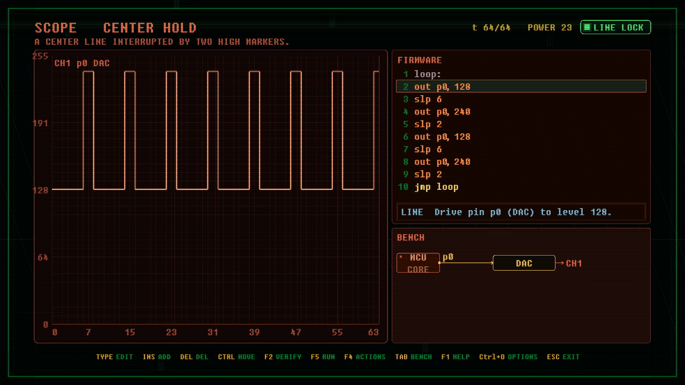Image resolution: width=685 pixels, height=385 pixels.
Task: Click the p0 pin label on bench
Action: [448, 257]
